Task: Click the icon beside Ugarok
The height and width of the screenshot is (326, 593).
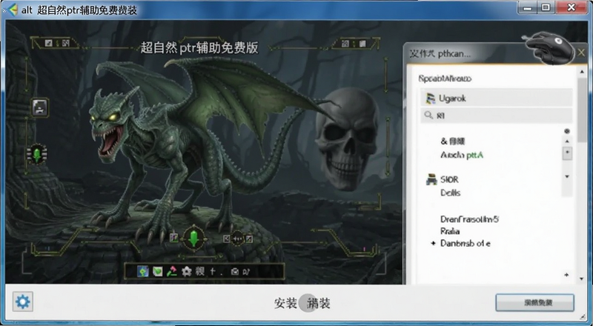Action: click(x=430, y=99)
